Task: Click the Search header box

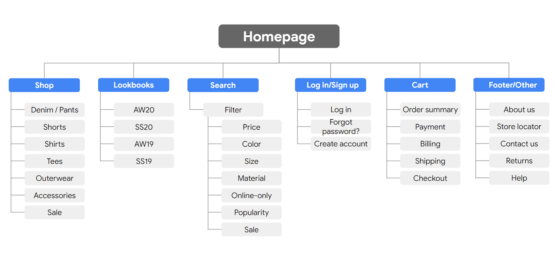Action: coord(223,85)
